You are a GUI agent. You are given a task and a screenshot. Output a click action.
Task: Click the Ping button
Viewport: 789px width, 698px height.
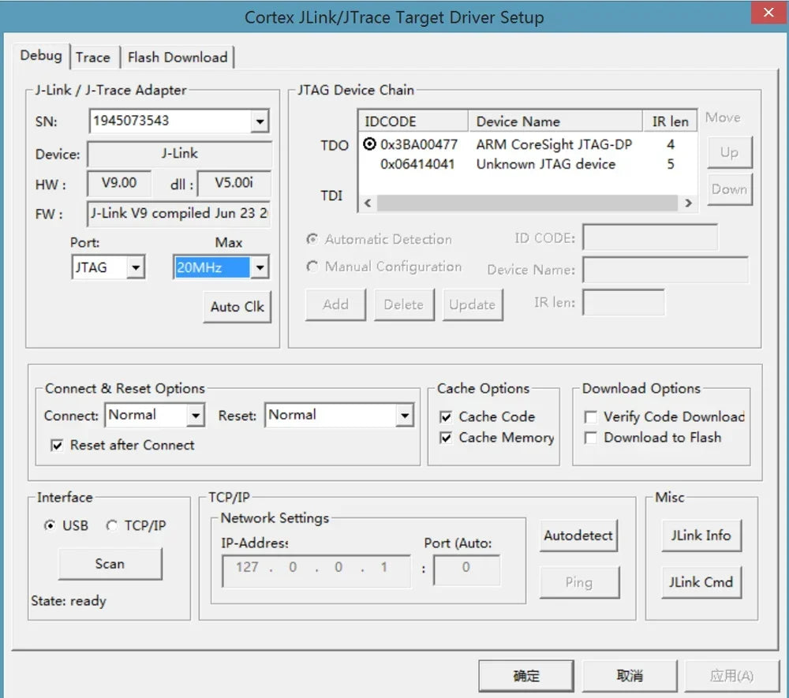(x=578, y=582)
